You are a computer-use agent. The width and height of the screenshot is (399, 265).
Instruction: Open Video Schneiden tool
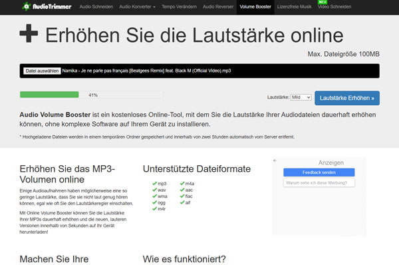[x=334, y=7]
